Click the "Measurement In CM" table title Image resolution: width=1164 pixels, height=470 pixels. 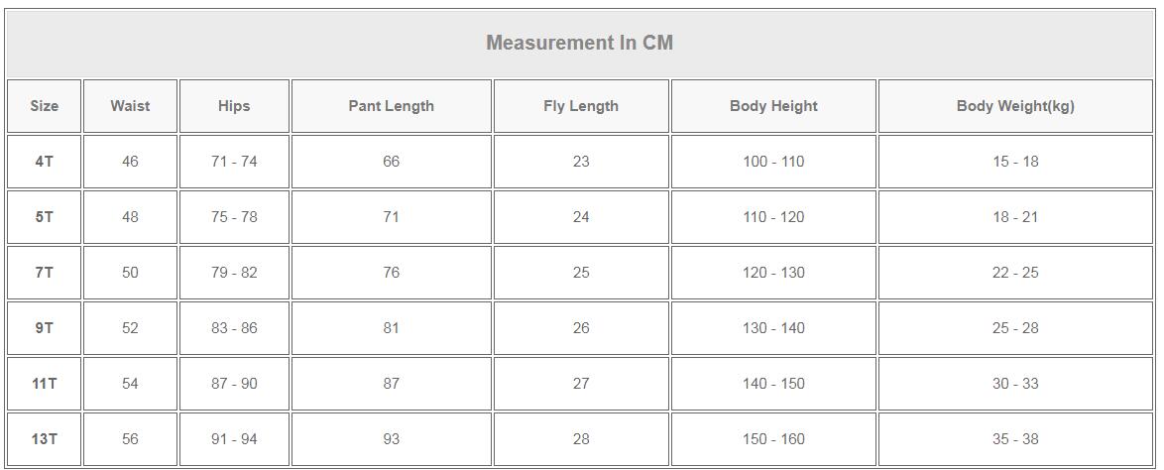point(579,43)
